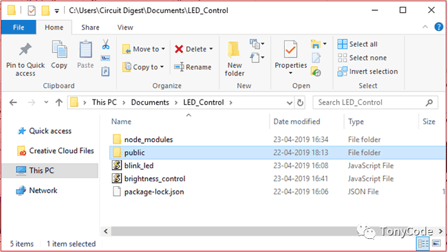Open the Delete dropdown arrow
The height and width of the screenshot is (252, 447).
tap(211, 49)
